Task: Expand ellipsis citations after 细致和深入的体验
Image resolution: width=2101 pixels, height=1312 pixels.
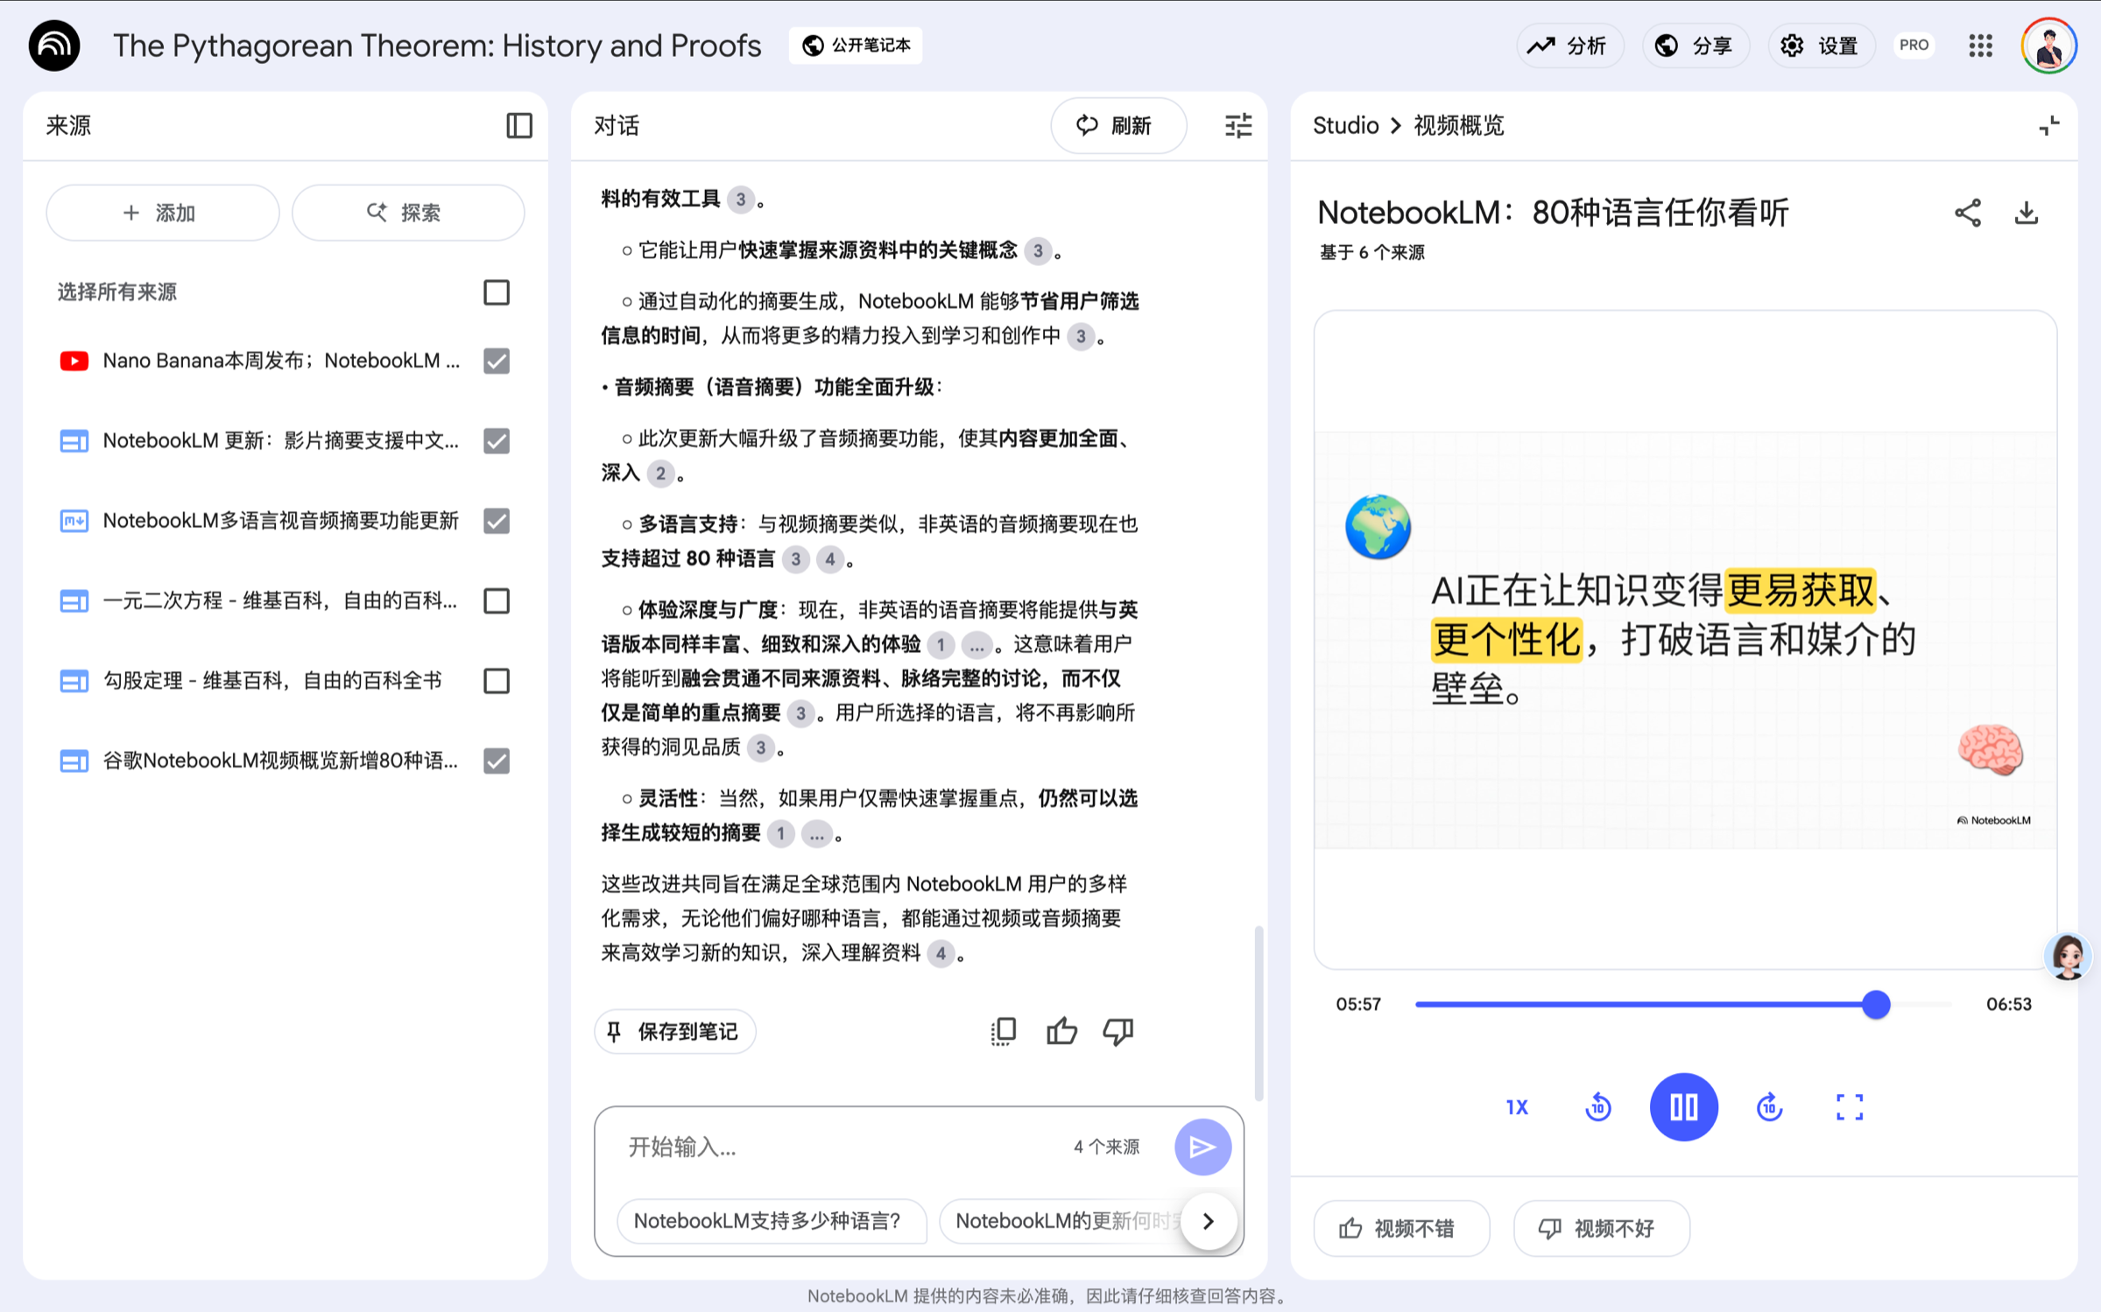Action: 976,645
